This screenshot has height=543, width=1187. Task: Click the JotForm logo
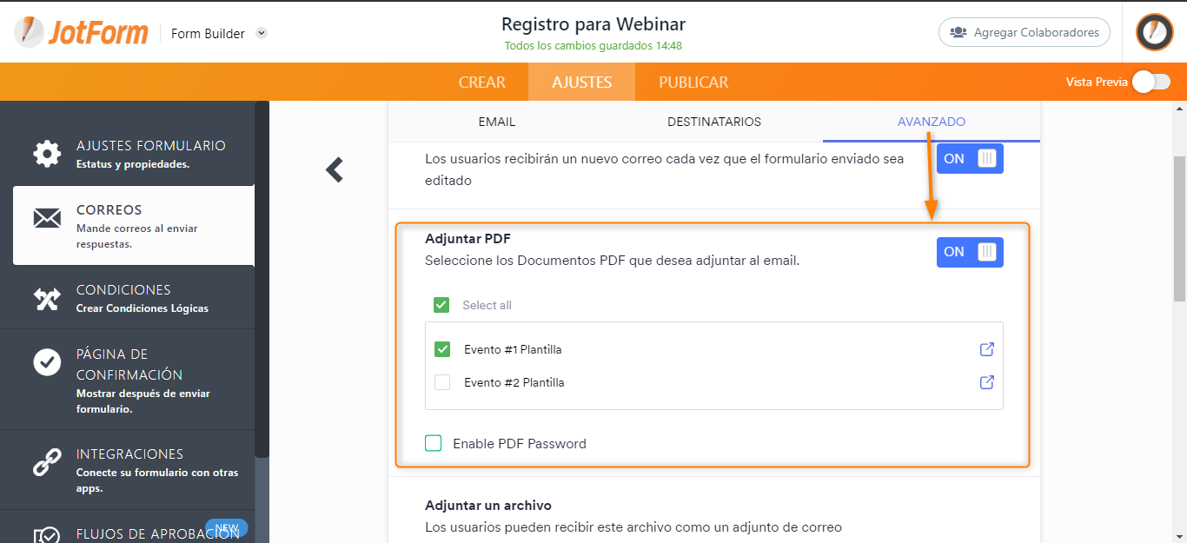tap(80, 33)
